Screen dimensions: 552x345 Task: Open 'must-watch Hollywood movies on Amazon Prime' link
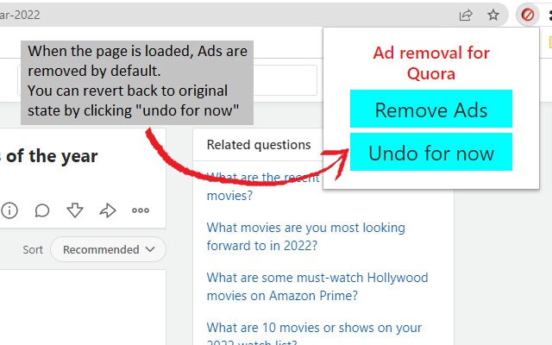pyautogui.click(x=317, y=286)
